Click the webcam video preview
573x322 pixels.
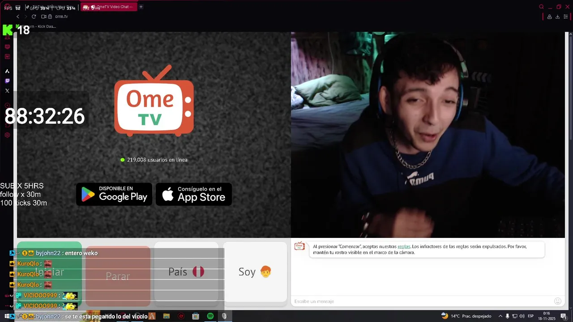(x=428, y=135)
